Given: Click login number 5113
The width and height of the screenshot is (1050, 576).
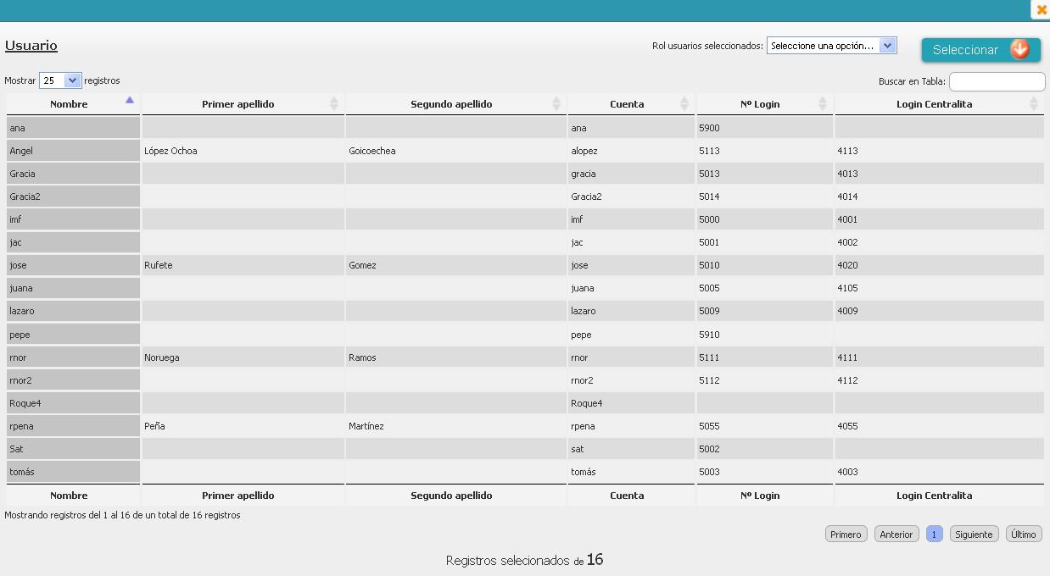Looking at the screenshot, I should [764, 151].
